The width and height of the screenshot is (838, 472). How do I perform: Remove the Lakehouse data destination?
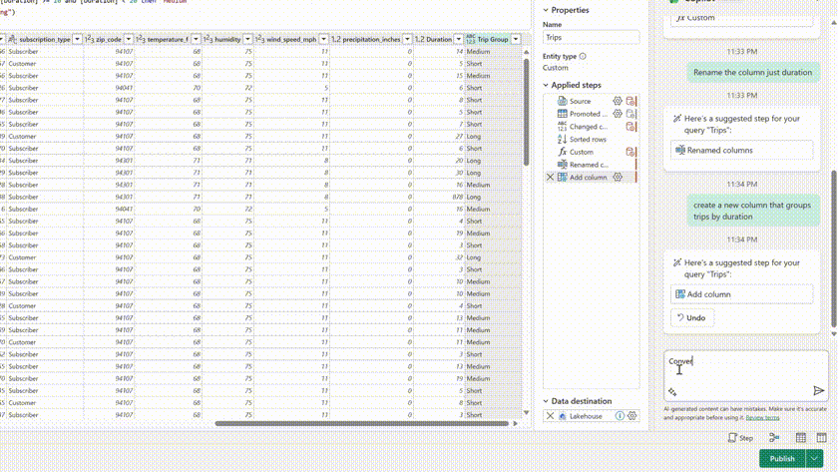550,416
